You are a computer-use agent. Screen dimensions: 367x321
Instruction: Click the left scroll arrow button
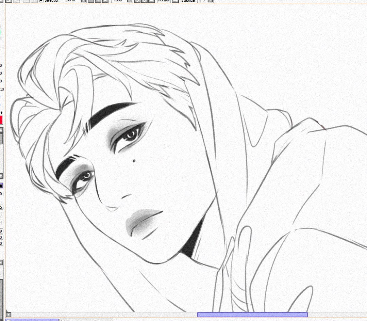(8, 315)
